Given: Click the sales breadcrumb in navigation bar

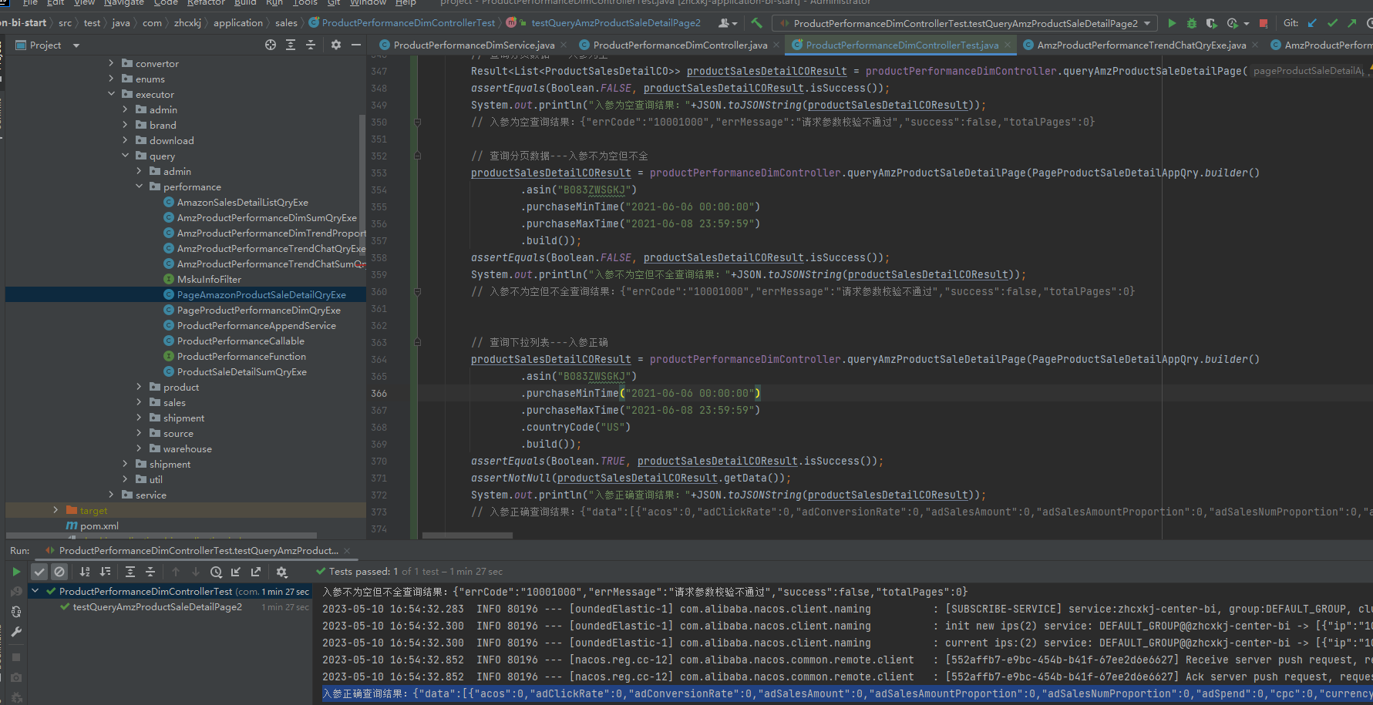Looking at the screenshot, I should (286, 23).
